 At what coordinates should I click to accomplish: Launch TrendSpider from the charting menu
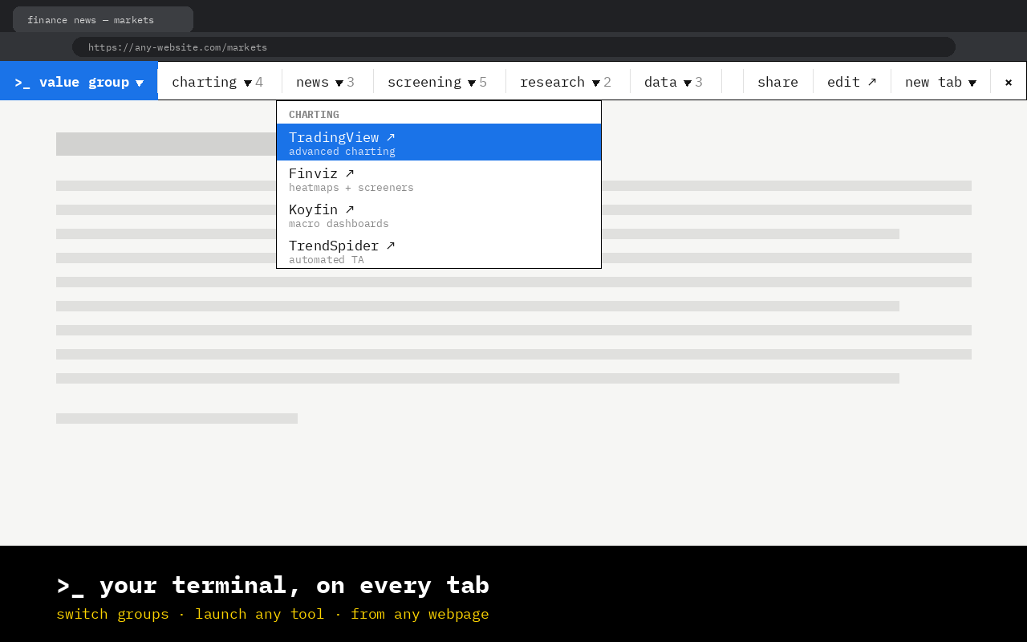pyautogui.click(x=439, y=250)
